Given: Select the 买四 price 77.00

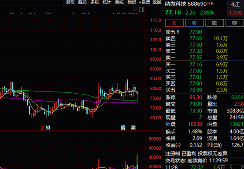Looking at the screenshot, I should (x=196, y=84).
